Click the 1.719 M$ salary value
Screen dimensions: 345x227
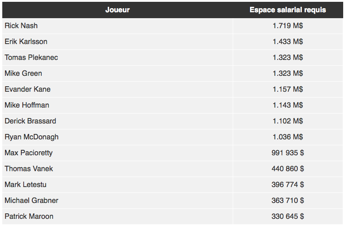click(x=288, y=26)
